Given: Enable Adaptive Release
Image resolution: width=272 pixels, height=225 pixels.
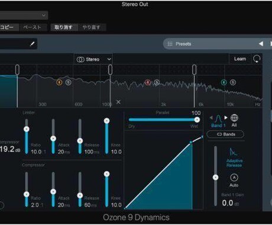Looking at the screenshot, I should point(234,157).
